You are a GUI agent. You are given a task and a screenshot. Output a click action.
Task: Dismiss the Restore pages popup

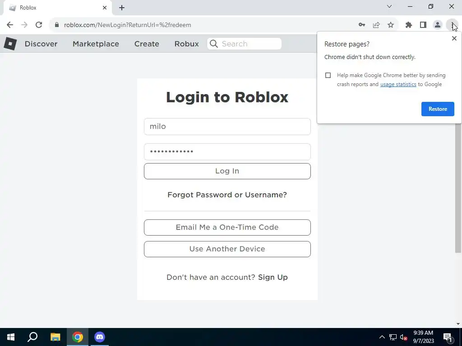tap(454, 38)
